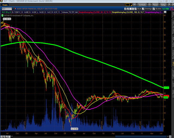
Task: Select the Chart sidebar tab
Action: click(x=173, y=64)
